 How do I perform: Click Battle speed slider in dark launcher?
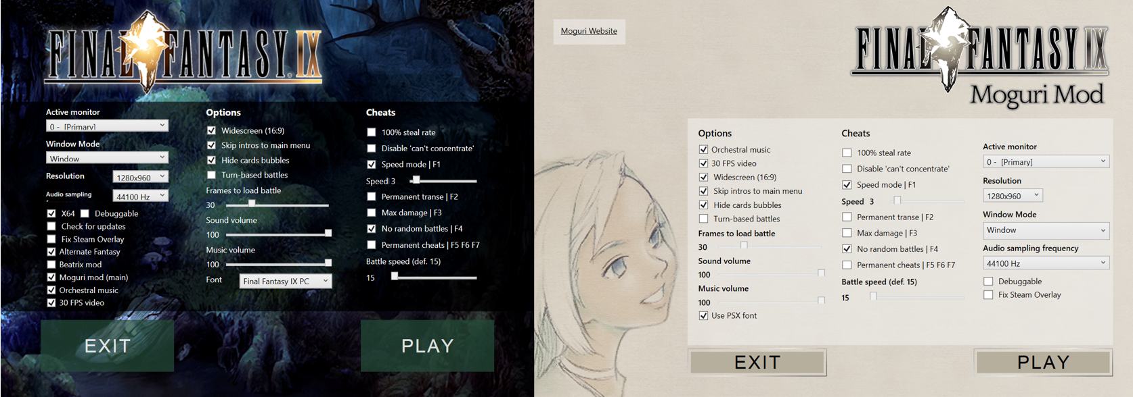pos(433,276)
